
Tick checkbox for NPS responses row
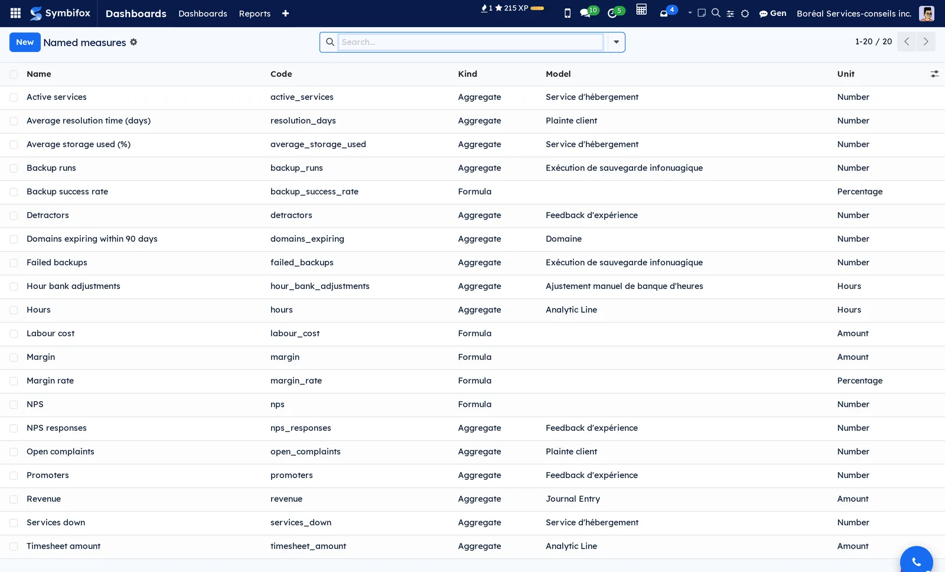click(x=14, y=428)
